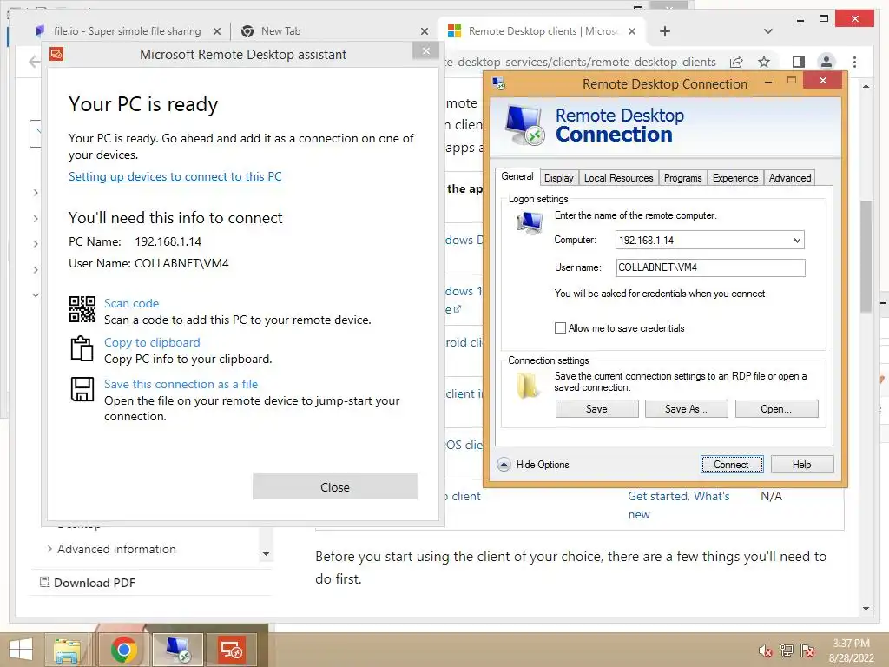Click the network tray icon
Screen dimensions: 889x667
pyautogui.click(x=787, y=650)
